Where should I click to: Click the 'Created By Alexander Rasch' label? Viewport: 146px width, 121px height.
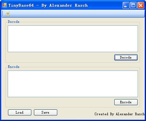coord(119,114)
